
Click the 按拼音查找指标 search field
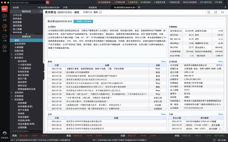[26, 131]
